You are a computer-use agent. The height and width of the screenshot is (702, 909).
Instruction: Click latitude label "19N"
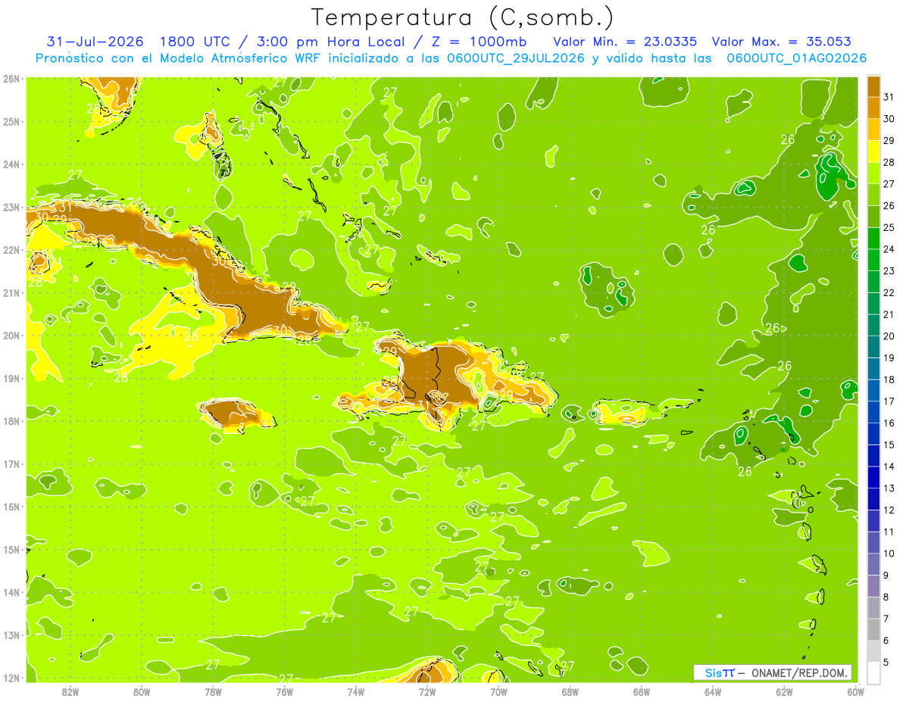[x=11, y=378]
